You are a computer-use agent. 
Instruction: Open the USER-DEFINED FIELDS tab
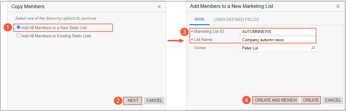pos(236,19)
